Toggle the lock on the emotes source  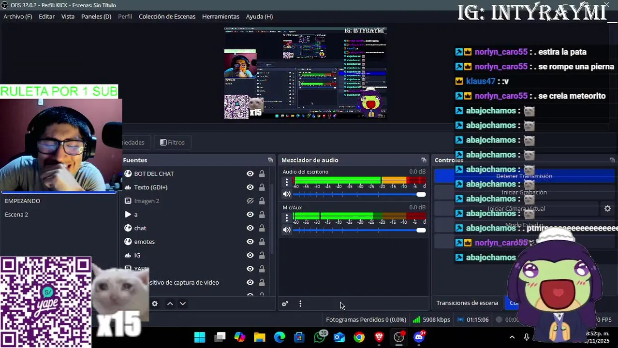(262, 241)
